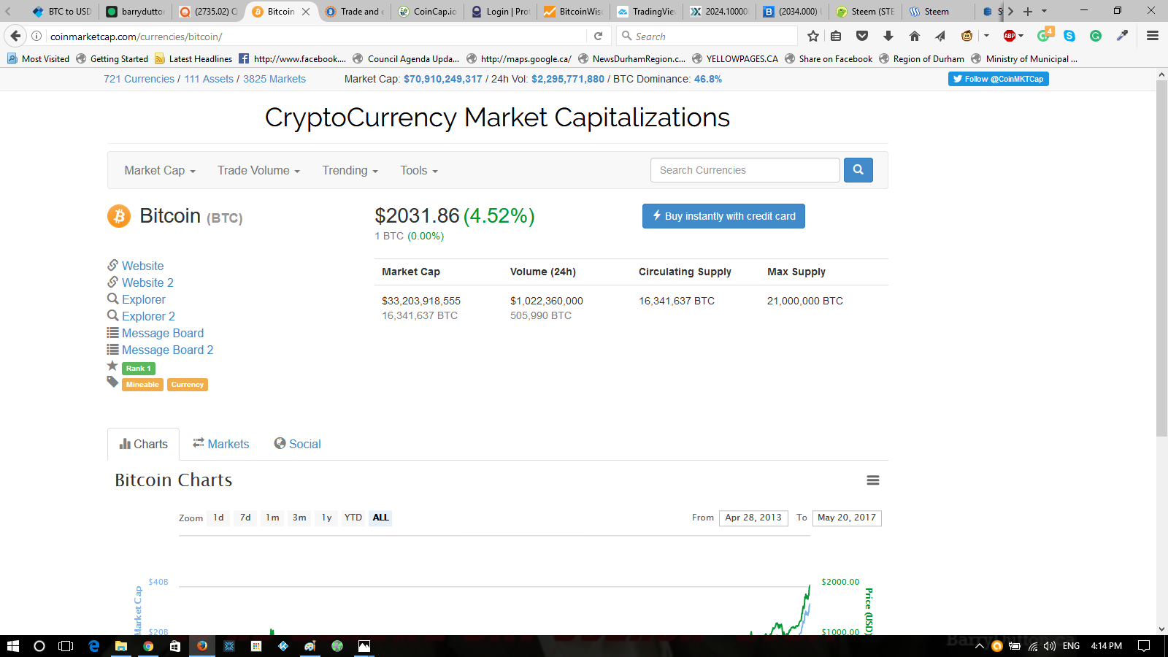The width and height of the screenshot is (1168, 657).
Task: Follow @CoinMKTCap on Twitter
Action: (x=998, y=79)
